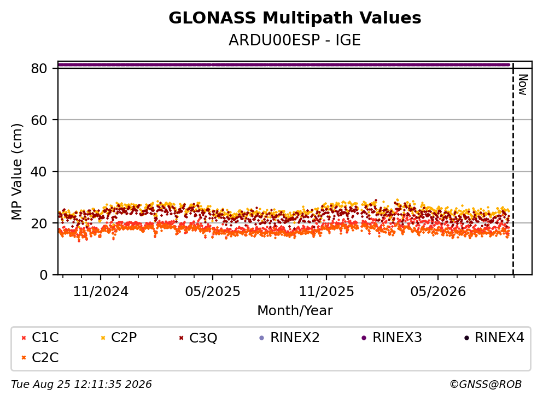543x401 pixels.
Task: Click the dashed Now marker line
Action: [x=513, y=168]
